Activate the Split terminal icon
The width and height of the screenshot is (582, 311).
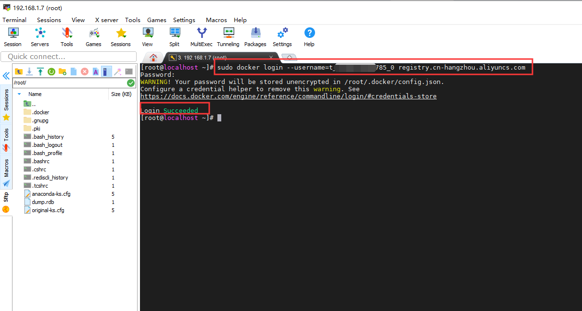(x=175, y=37)
